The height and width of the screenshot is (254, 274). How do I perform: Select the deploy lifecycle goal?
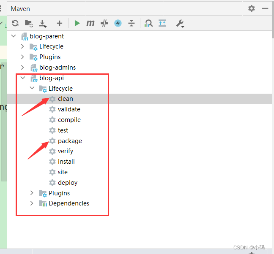(68, 183)
